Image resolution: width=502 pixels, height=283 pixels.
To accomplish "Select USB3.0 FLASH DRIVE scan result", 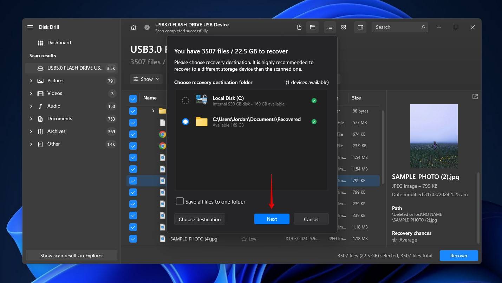I will 71,68.
